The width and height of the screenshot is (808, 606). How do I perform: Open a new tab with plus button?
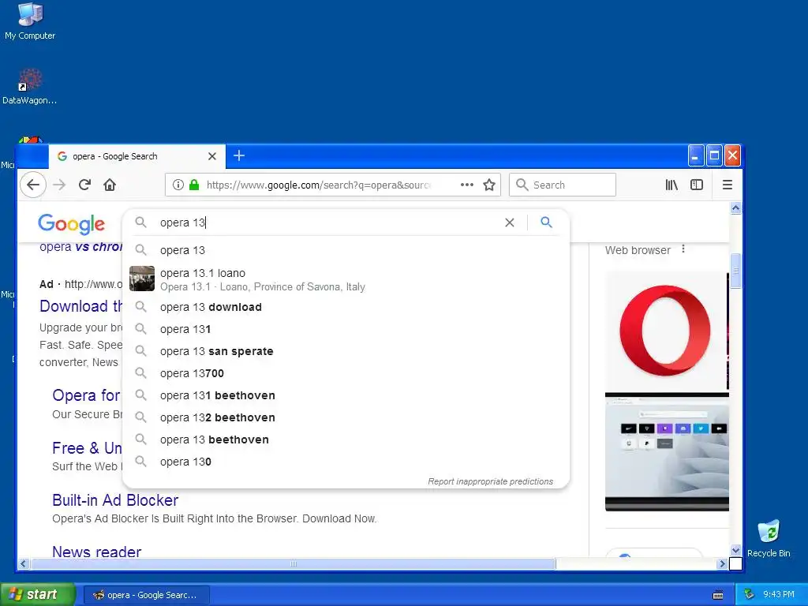click(x=239, y=155)
